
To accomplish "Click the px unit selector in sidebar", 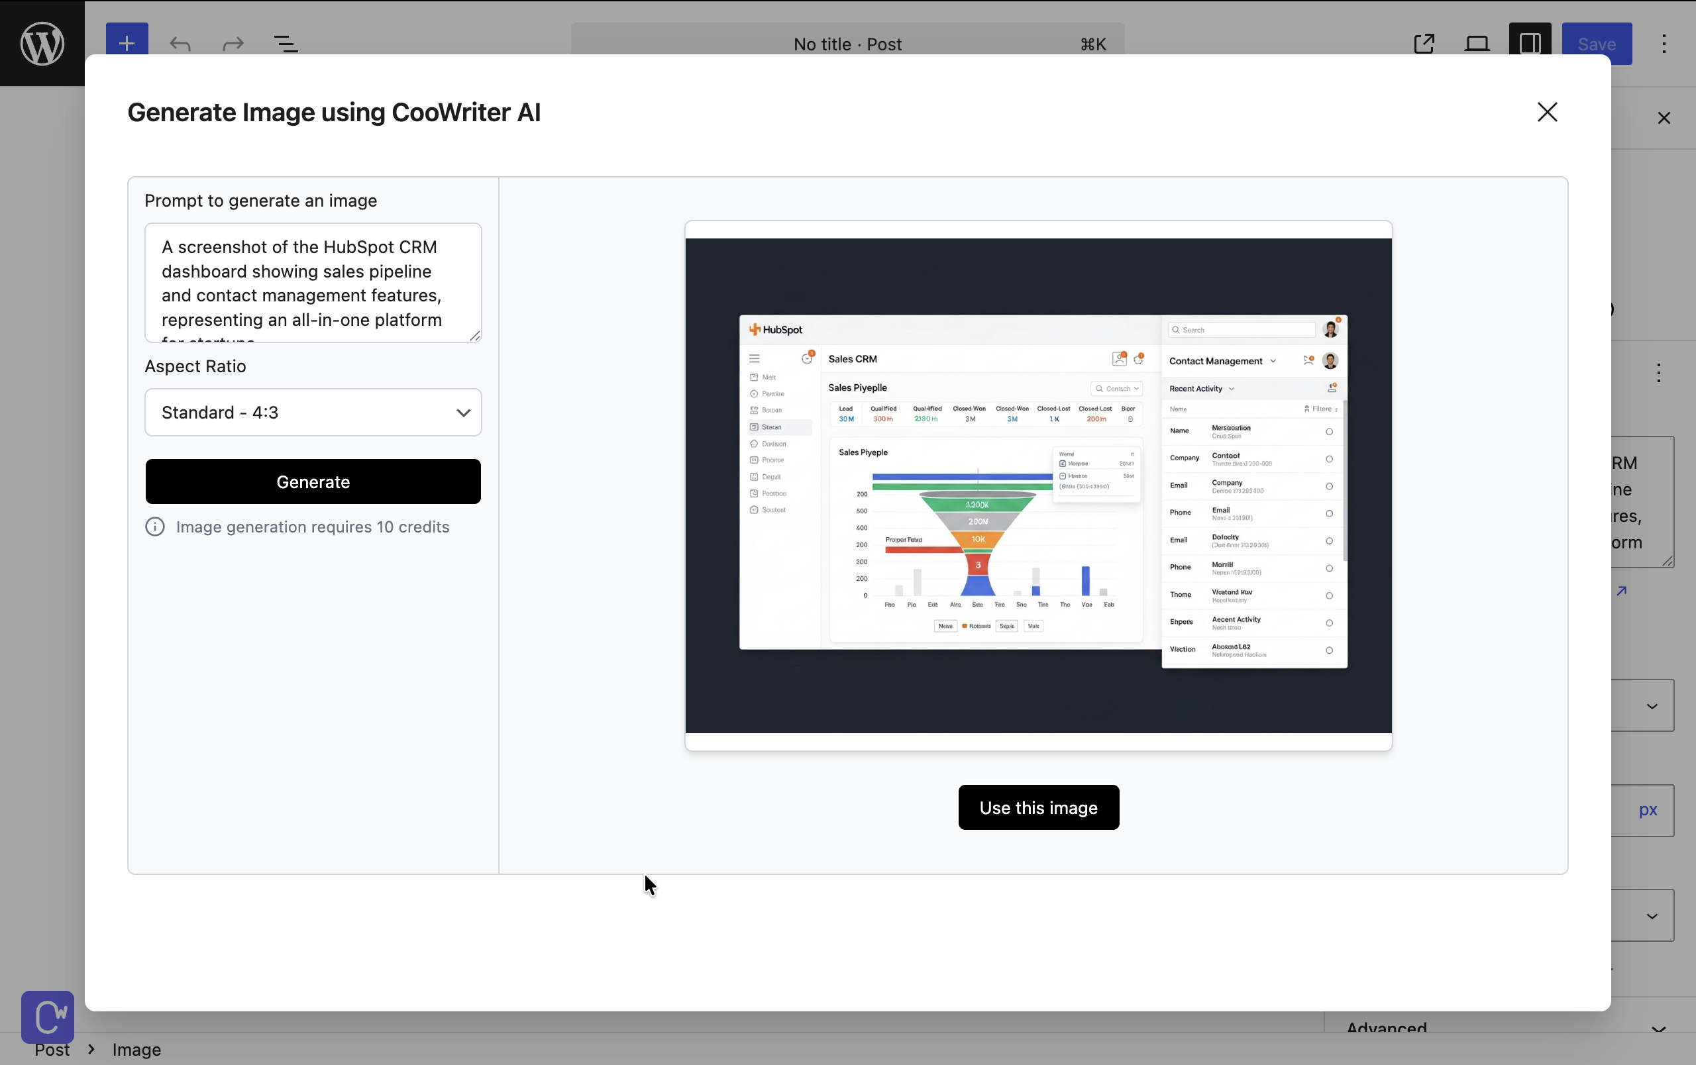I will [x=1647, y=810].
